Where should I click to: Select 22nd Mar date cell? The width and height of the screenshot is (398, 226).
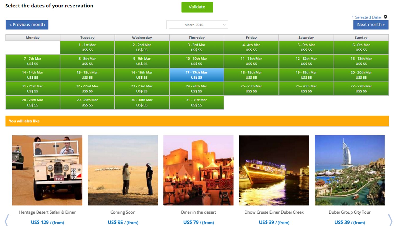click(x=87, y=89)
